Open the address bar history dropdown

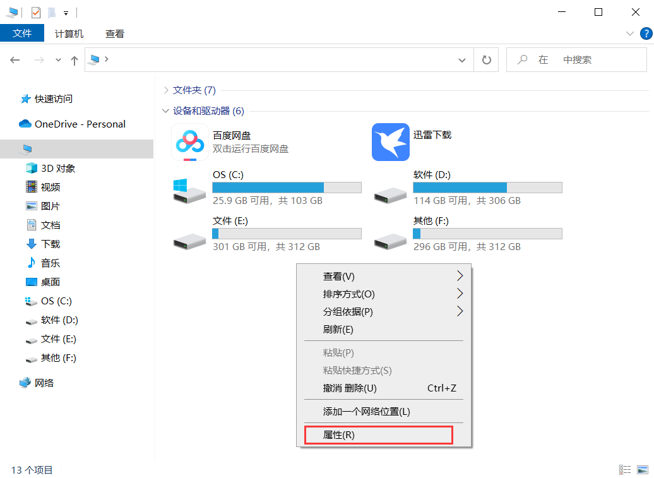[x=461, y=60]
